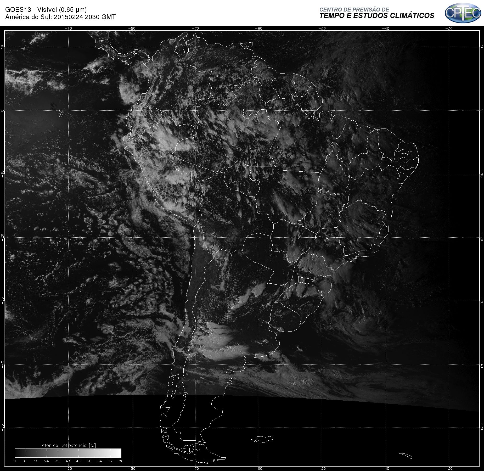Click the reflectance grayscale color bar
The image size is (484, 471).
click(68, 453)
